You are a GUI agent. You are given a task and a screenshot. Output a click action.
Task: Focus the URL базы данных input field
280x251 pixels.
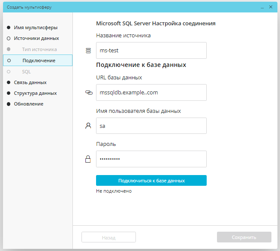coord(151,93)
